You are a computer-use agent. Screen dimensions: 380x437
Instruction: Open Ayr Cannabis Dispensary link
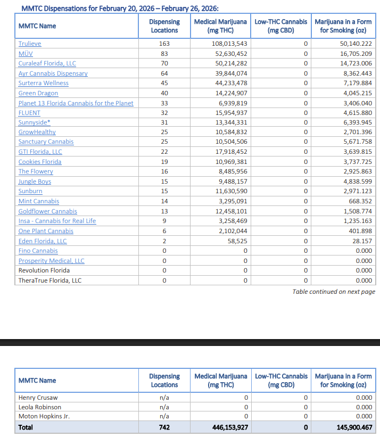point(53,73)
